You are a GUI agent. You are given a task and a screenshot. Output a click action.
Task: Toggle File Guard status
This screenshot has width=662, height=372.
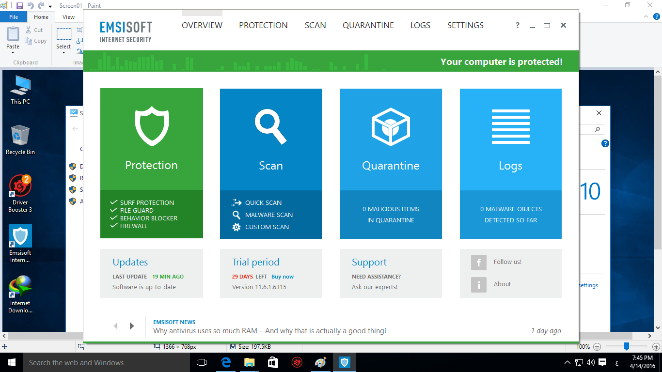tap(132, 210)
